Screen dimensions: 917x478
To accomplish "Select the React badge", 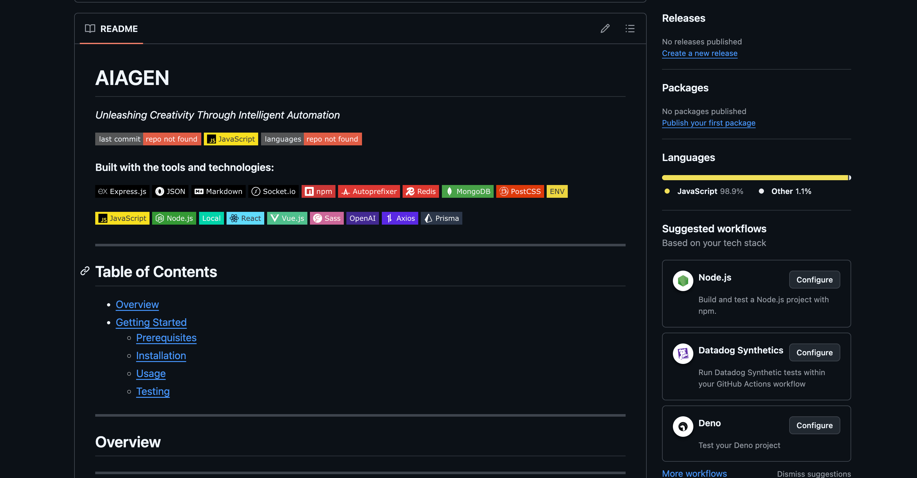I will (245, 218).
